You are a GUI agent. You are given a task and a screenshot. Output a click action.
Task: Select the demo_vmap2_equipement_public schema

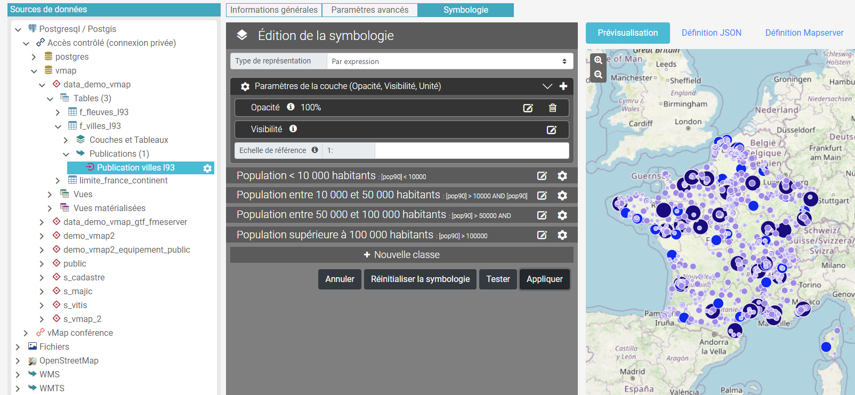point(127,250)
